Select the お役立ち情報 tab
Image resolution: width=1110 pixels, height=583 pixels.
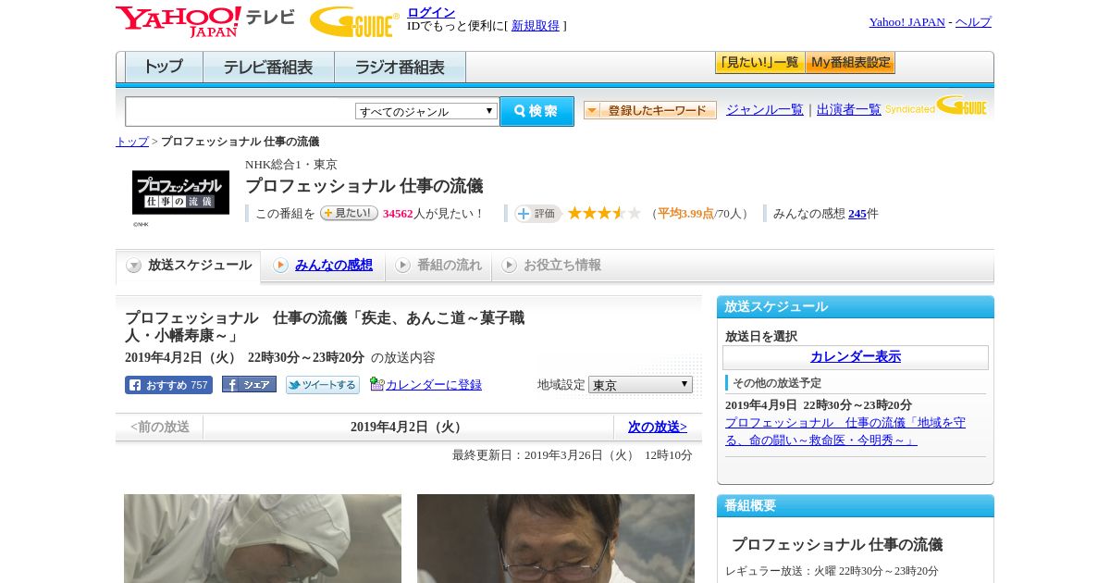pos(551,266)
